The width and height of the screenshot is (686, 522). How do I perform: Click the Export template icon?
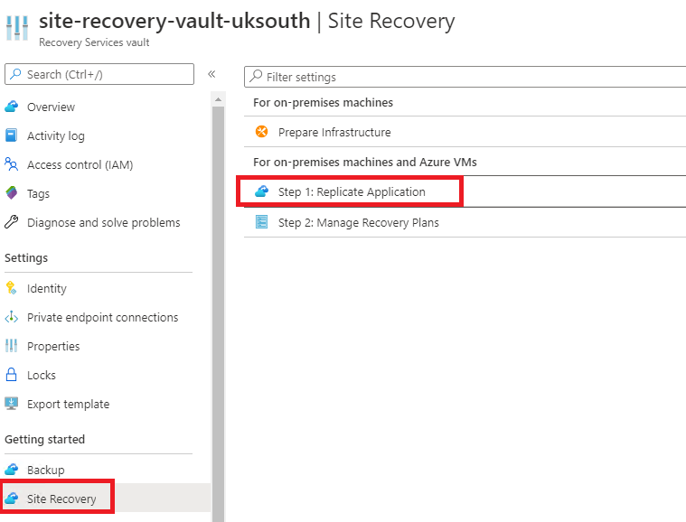12,404
